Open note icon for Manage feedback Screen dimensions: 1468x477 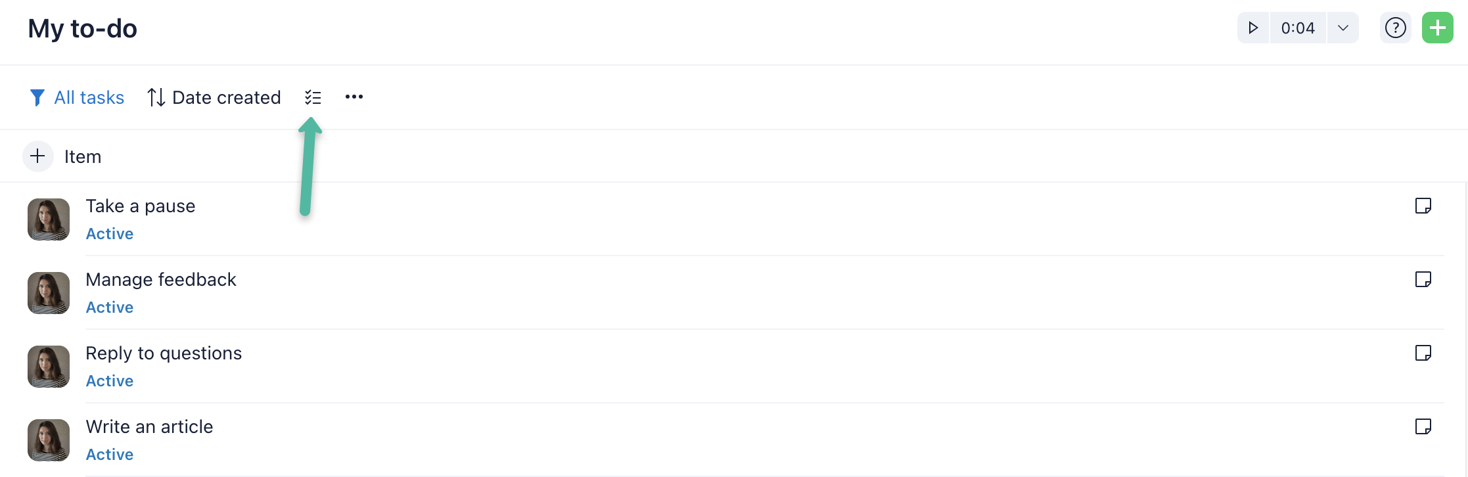1423,279
